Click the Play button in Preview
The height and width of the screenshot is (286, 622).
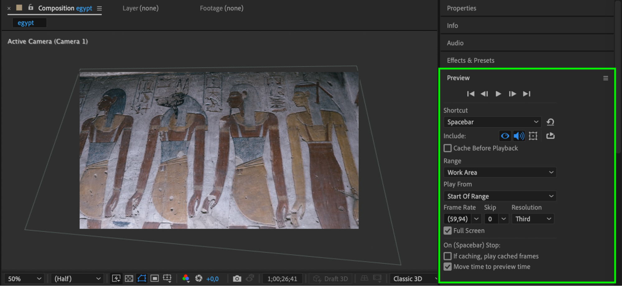pos(498,94)
